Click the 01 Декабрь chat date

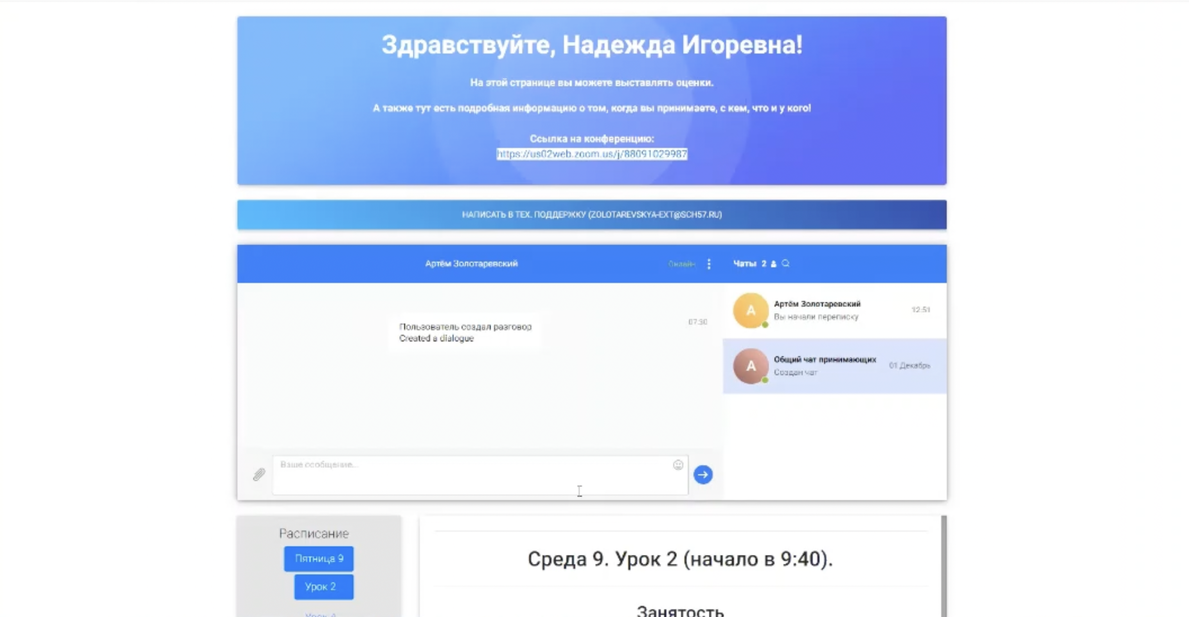click(x=909, y=365)
